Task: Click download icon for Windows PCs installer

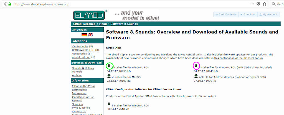Action: [109, 66]
